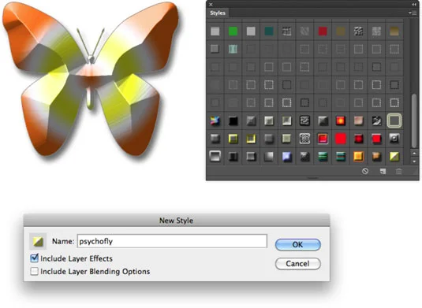Image resolution: width=422 pixels, height=308 pixels.
Task: Apply the large flat bright red style
Action: (x=341, y=139)
